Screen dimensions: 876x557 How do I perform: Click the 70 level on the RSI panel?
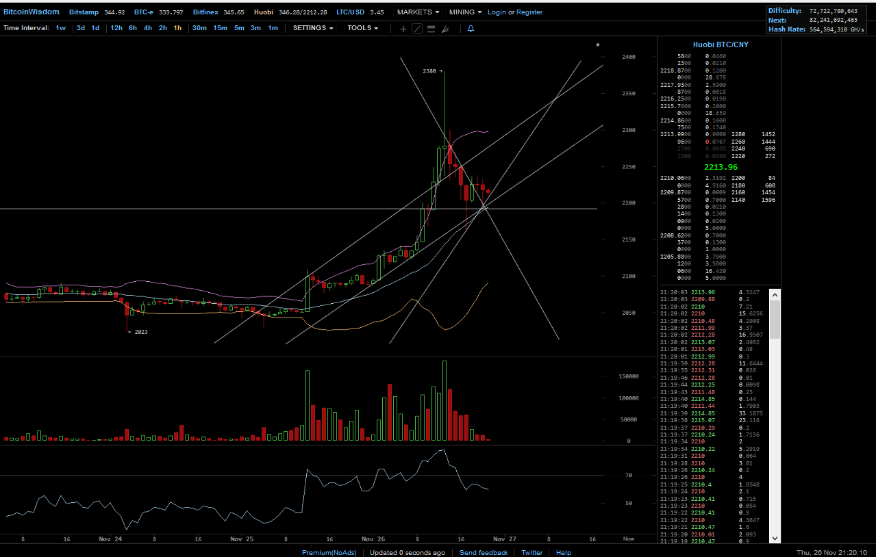(x=628, y=475)
